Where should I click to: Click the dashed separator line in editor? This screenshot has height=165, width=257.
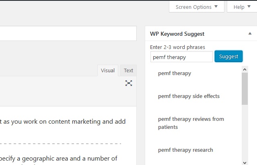click(60, 144)
